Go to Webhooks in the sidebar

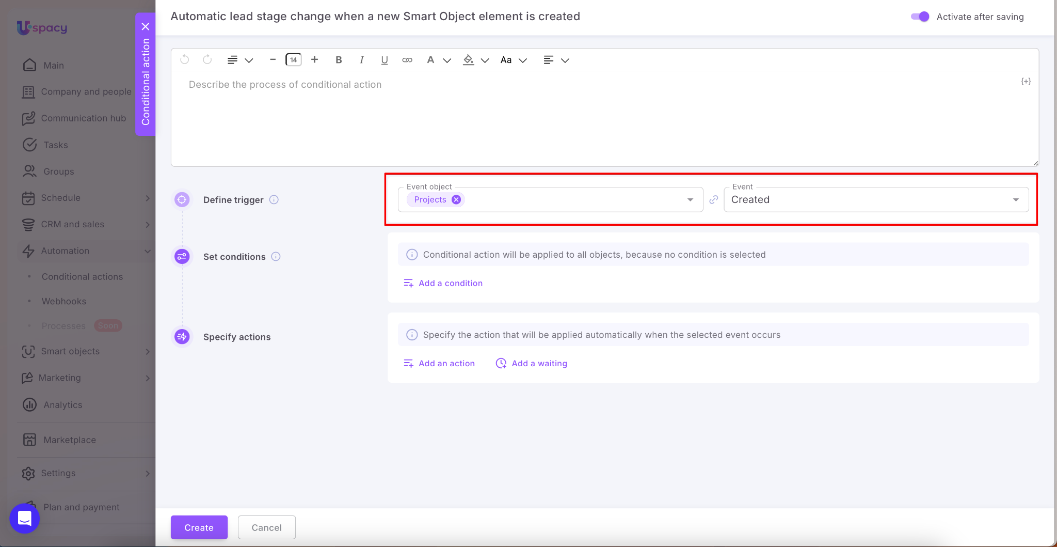tap(64, 301)
